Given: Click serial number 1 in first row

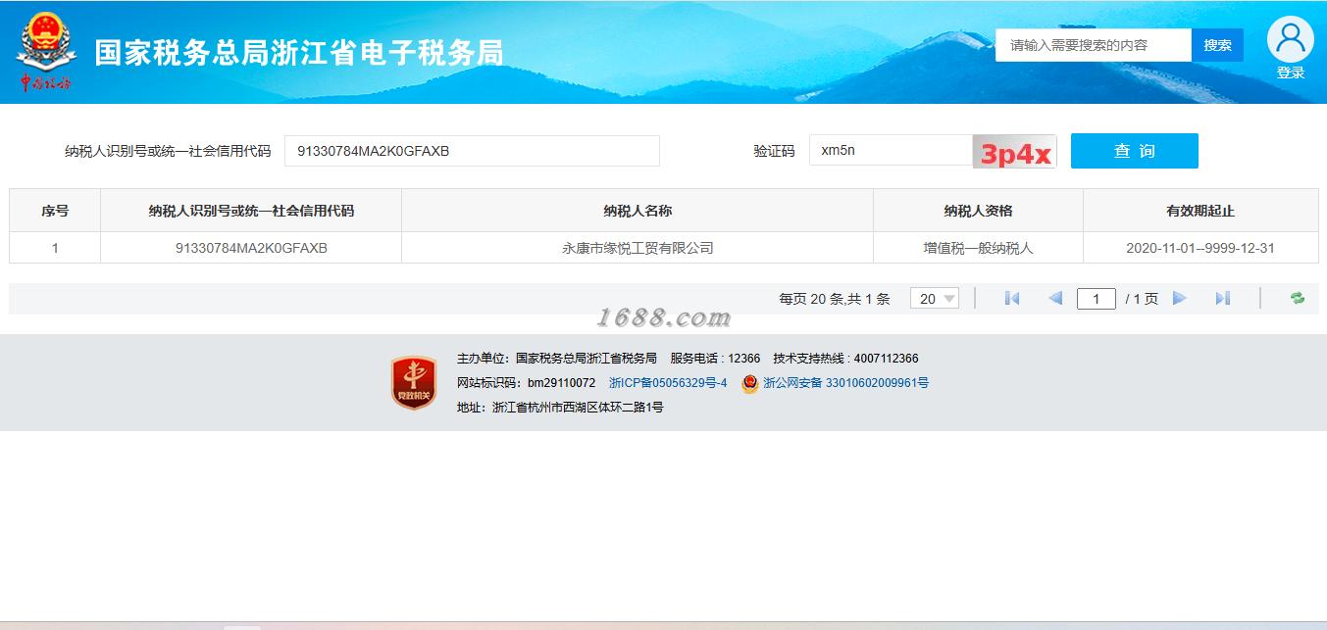Looking at the screenshot, I should pyautogui.click(x=55, y=248).
